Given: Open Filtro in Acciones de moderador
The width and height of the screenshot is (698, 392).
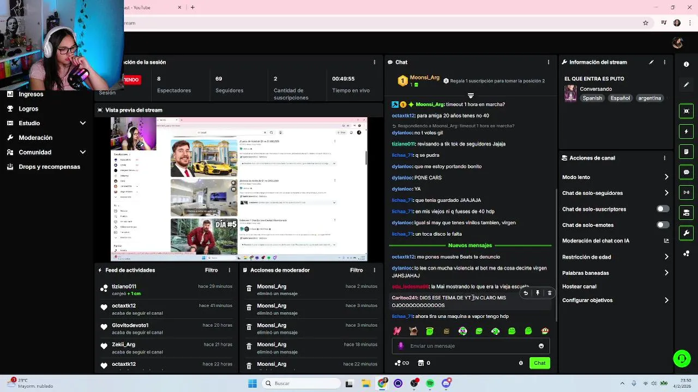Looking at the screenshot, I should tap(356, 270).
